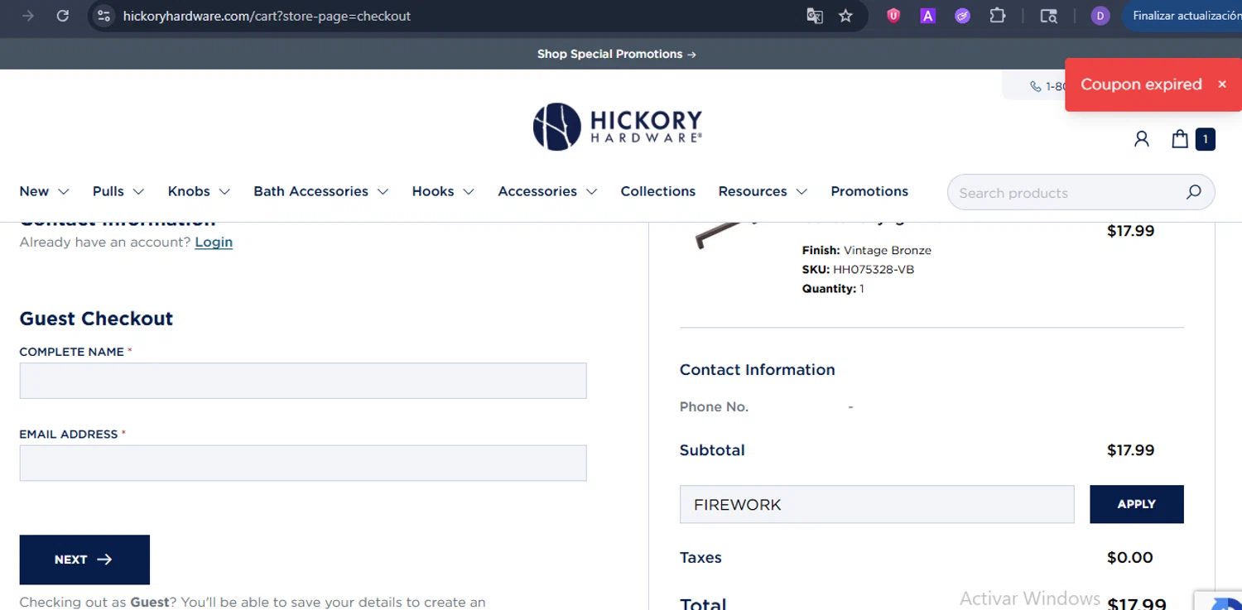Click the Guest Checkout heading
Viewport: 1242px width, 610px height.
pos(96,319)
